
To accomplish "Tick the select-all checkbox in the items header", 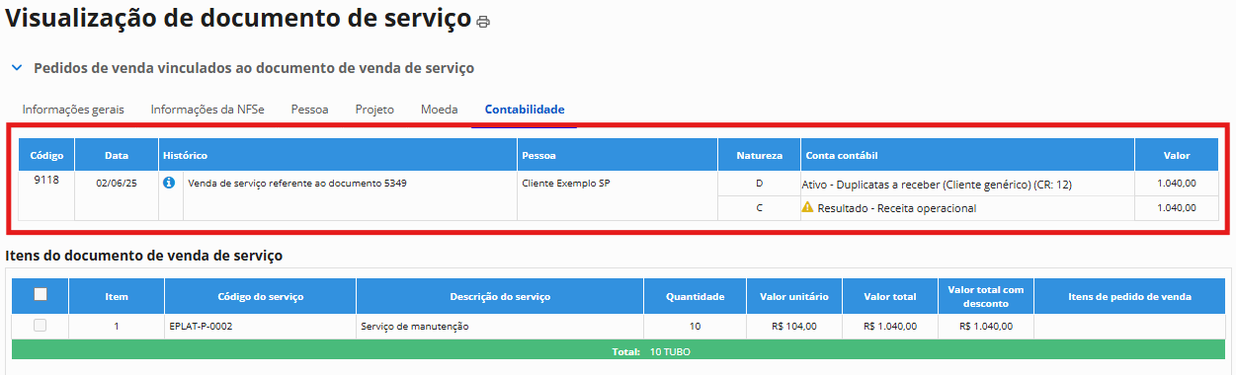I will 40,294.
